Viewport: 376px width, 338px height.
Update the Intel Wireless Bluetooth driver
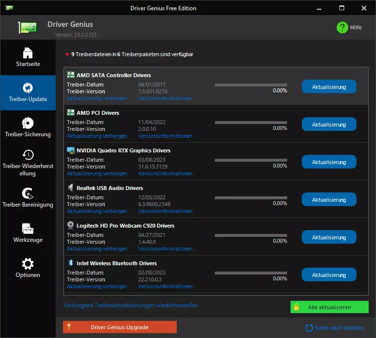[x=329, y=275]
